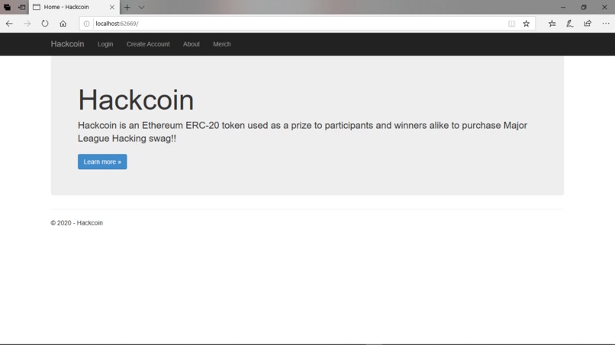
Task: Open the add notes pen icon
Action: click(569, 24)
